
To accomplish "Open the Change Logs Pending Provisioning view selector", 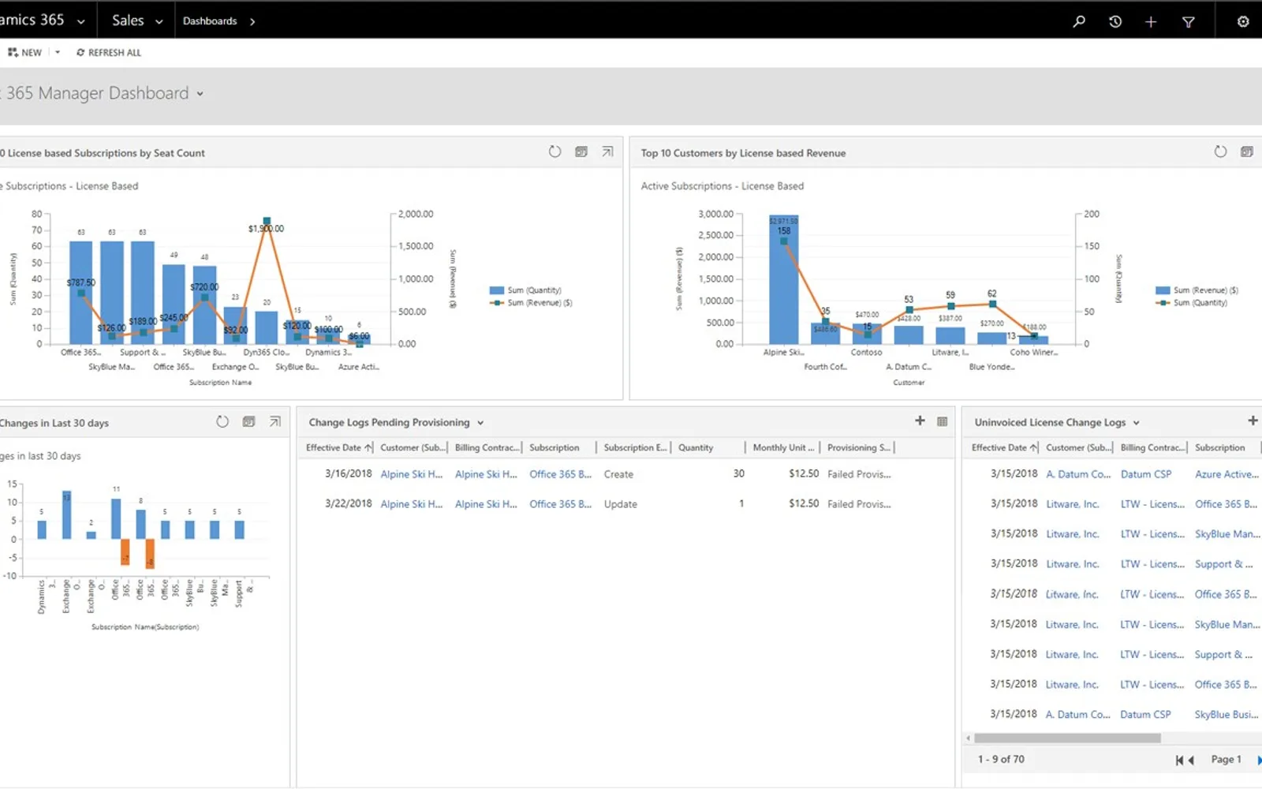I will click(480, 423).
